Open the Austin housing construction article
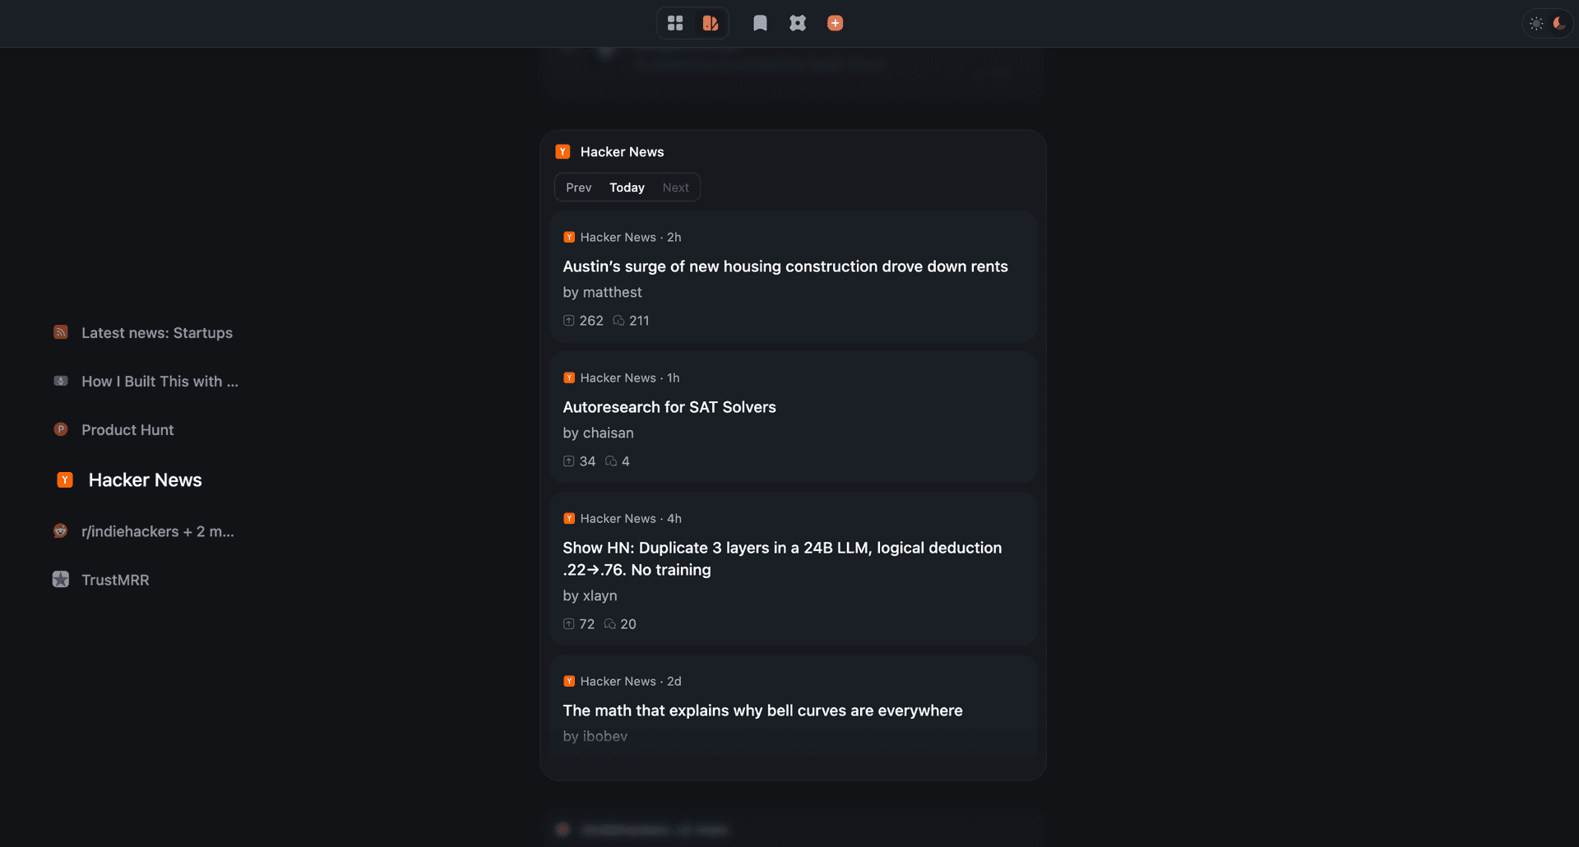 [785, 266]
